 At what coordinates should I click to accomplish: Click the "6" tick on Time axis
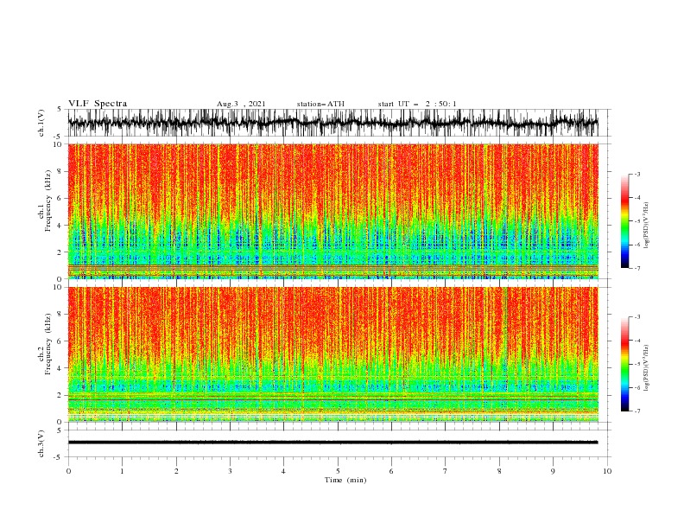[x=391, y=471]
